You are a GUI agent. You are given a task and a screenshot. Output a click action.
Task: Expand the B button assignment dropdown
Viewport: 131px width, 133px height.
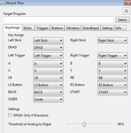click(x=113, y=63)
